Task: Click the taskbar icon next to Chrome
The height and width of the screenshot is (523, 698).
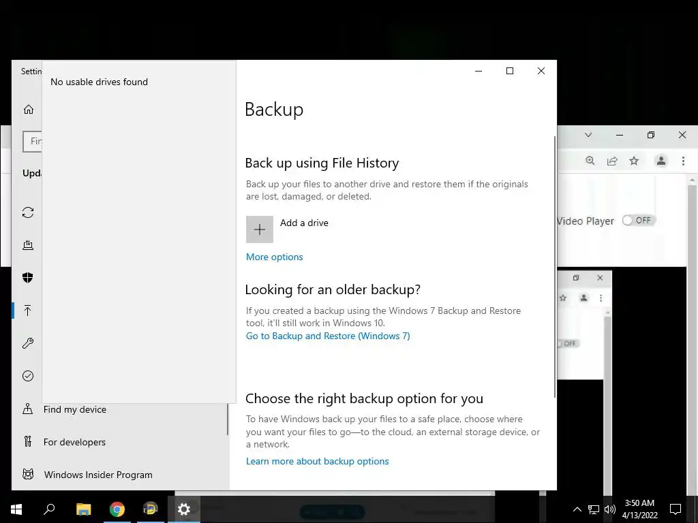Action: 151,509
